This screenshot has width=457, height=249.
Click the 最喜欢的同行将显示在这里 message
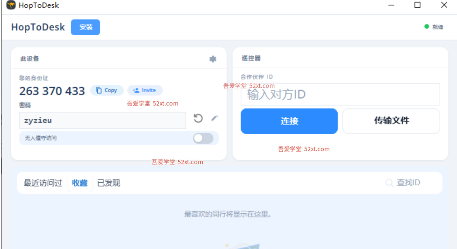[x=228, y=214]
